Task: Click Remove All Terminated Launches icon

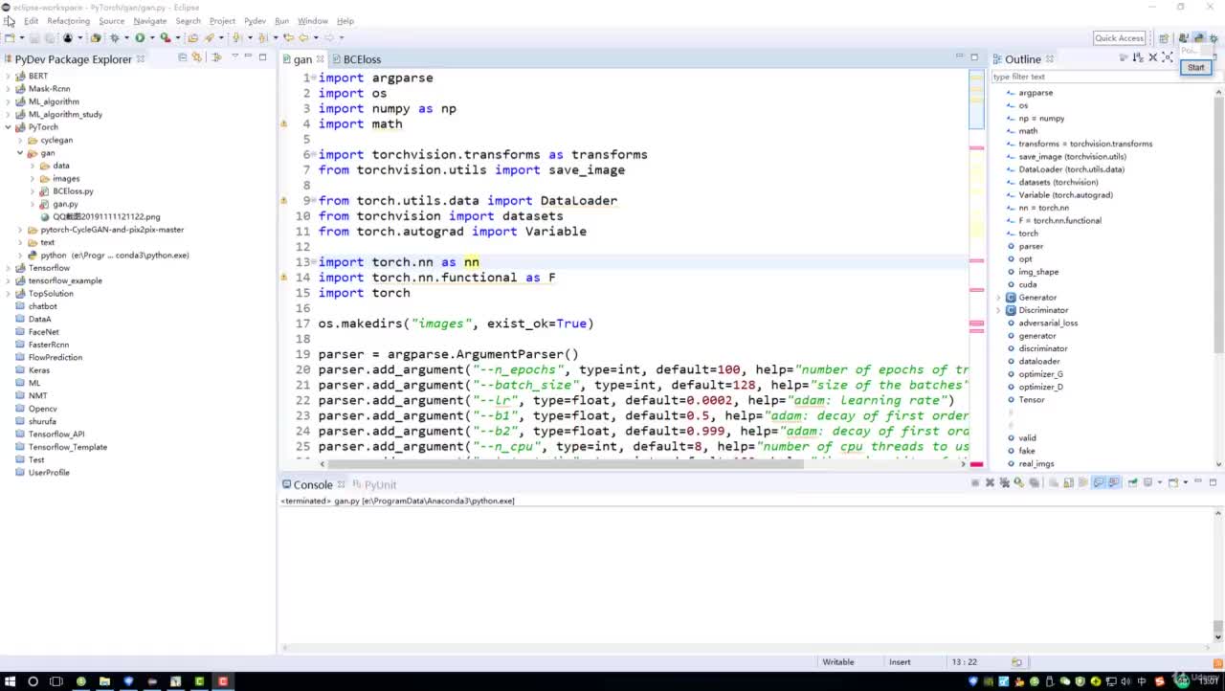Action: [1005, 483]
